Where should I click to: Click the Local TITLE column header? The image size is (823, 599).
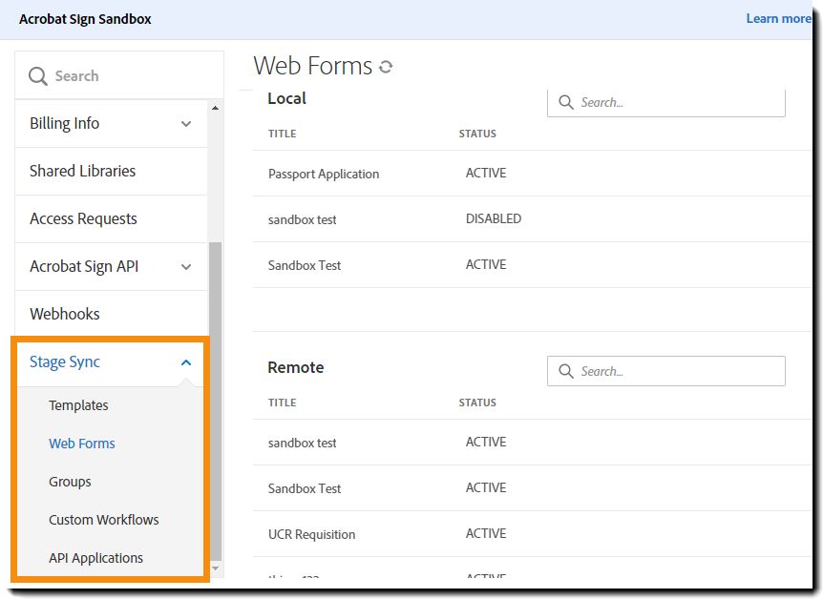283,134
